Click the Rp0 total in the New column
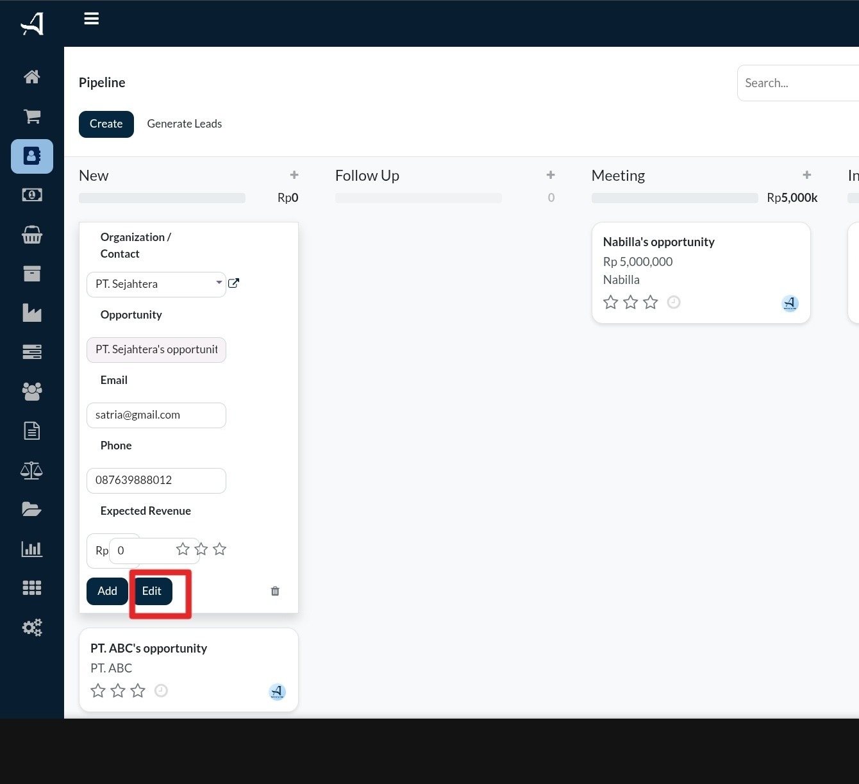Screen dimensions: 859x784 pyautogui.click(x=288, y=198)
